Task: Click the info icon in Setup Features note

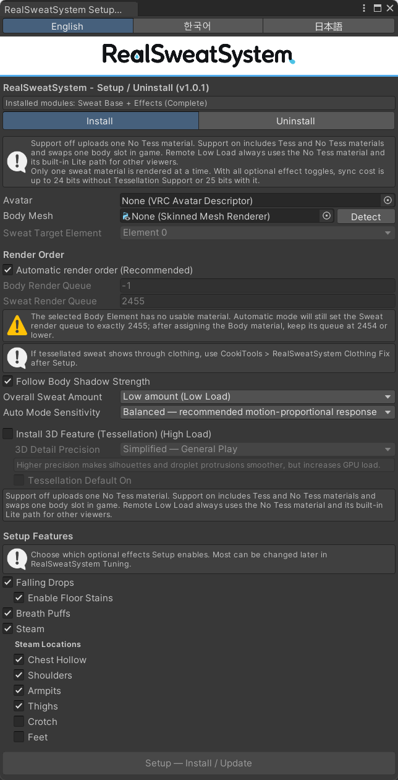Action: 16,559
